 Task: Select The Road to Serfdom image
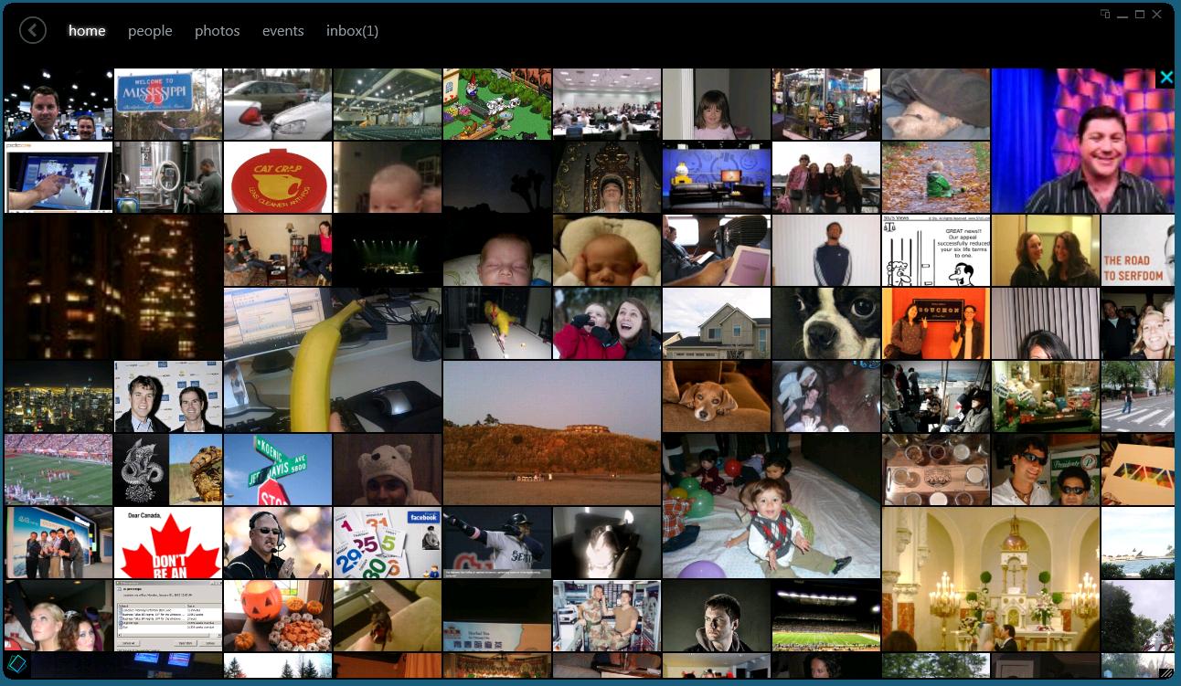click(x=1138, y=250)
